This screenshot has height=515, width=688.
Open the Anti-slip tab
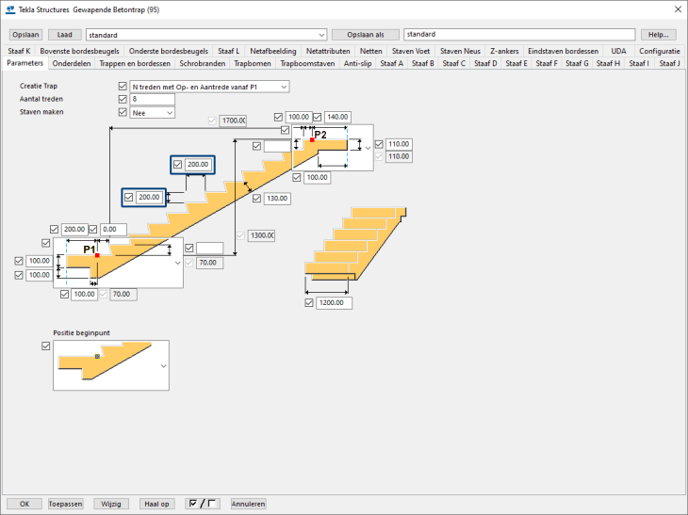(356, 64)
